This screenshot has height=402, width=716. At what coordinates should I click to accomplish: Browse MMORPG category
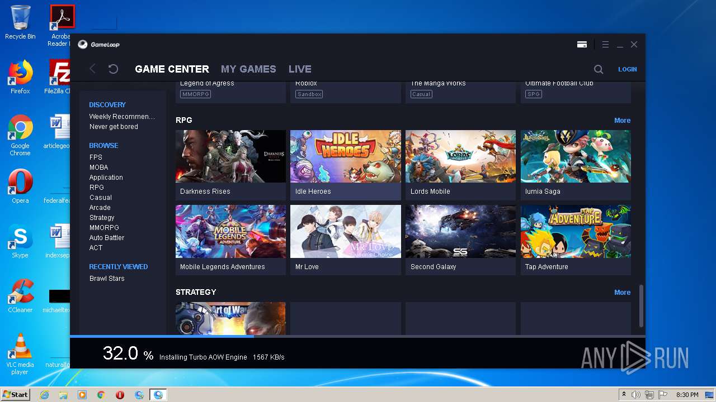tap(104, 228)
